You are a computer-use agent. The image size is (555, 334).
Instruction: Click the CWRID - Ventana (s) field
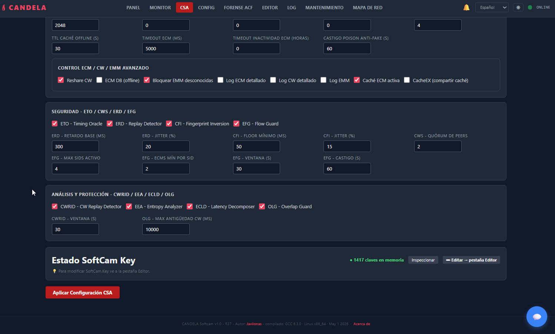75,229
